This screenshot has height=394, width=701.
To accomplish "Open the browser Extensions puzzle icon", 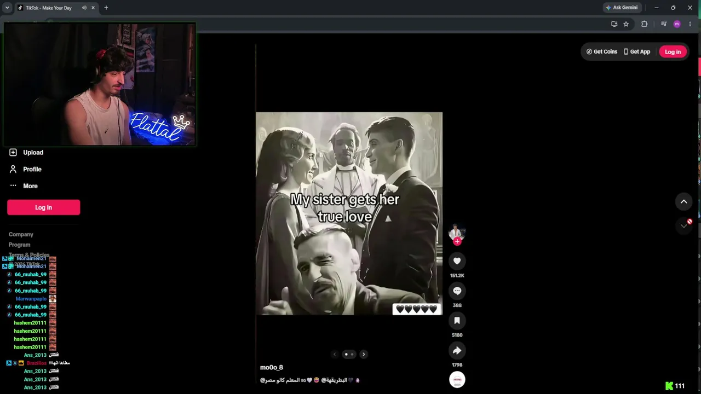I will (x=644, y=24).
